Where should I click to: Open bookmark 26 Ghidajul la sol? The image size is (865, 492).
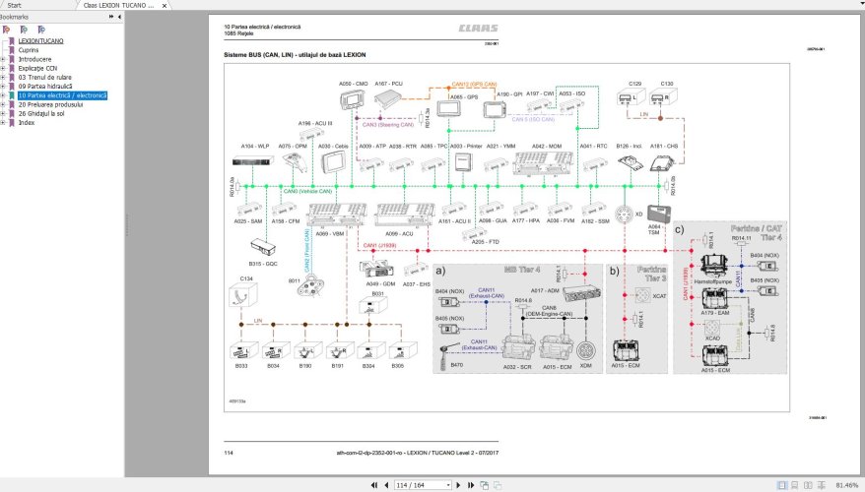(x=41, y=113)
